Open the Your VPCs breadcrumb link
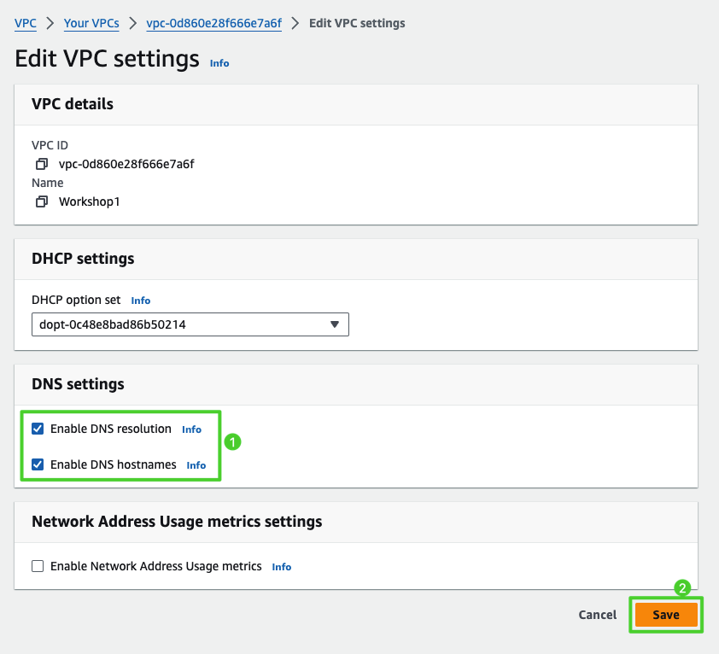 tap(91, 23)
